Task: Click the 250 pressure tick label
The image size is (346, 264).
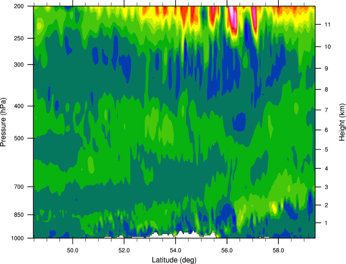Action: [19, 38]
